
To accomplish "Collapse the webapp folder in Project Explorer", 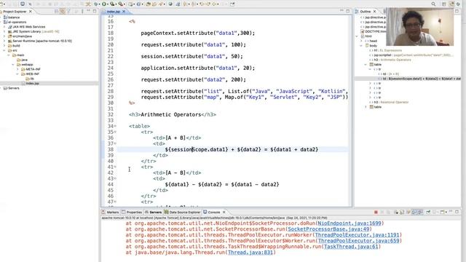I will pyautogui.click(x=13, y=65).
